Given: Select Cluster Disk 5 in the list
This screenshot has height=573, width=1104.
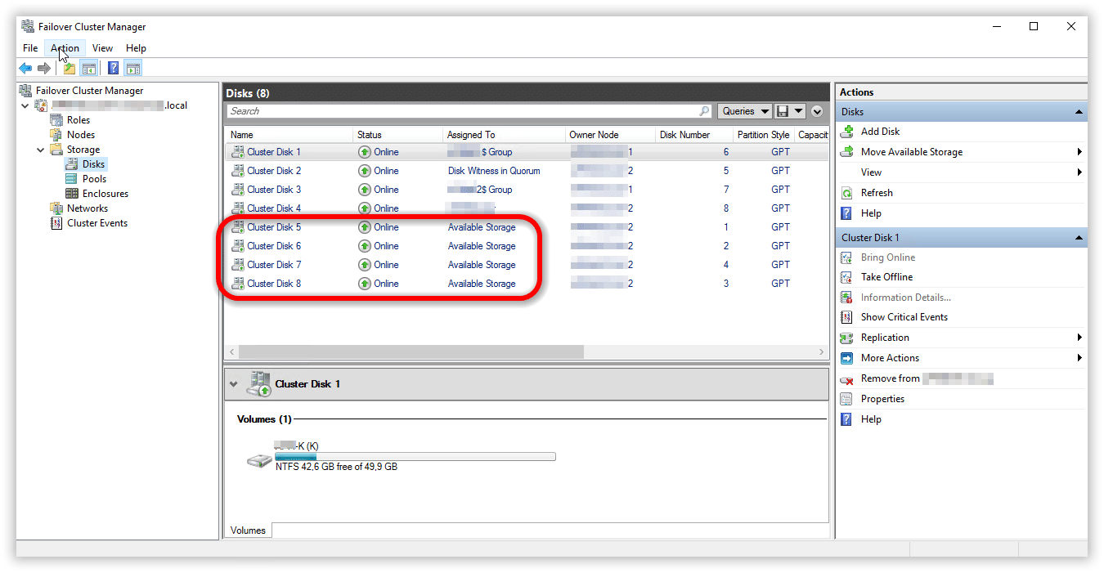Looking at the screenshot, I should tap(274, 227).
